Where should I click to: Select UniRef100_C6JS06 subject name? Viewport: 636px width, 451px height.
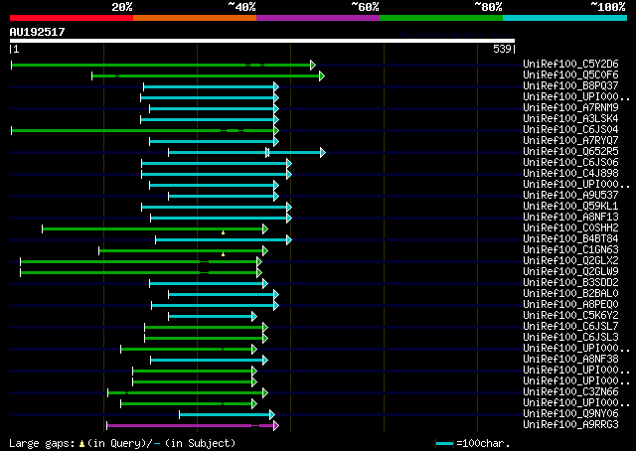click(x=570, y=163)
